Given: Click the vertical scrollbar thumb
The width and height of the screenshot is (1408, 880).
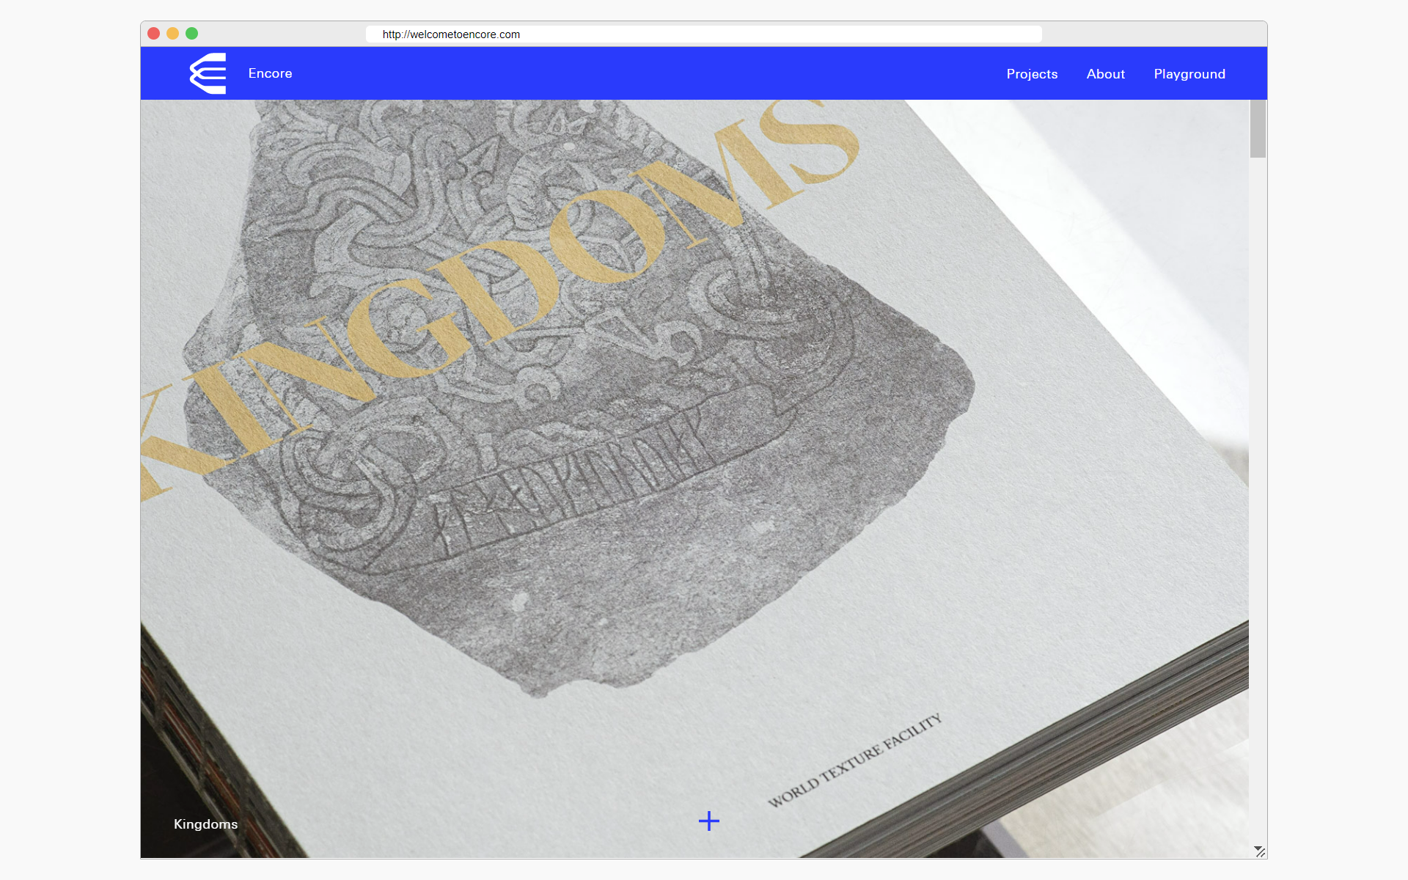Looking at the screenshot, I should coord(1258,129).
